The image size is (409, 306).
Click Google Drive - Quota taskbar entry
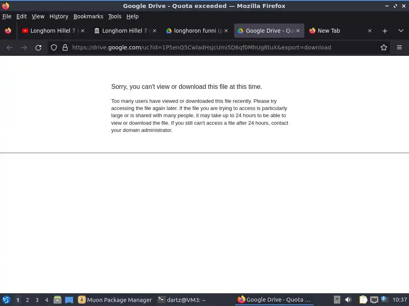[274, 300]
